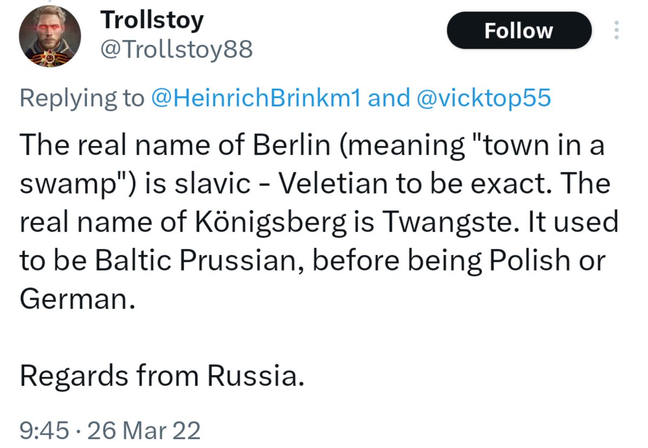
Task: Click the word 'Berlin' in the tweet
Action: [x=292, y=145]
